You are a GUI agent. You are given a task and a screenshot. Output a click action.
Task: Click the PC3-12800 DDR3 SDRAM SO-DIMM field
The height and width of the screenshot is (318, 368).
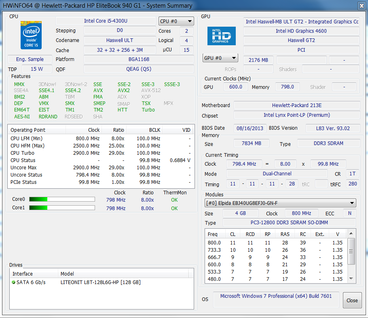click(x=289, y=222)
